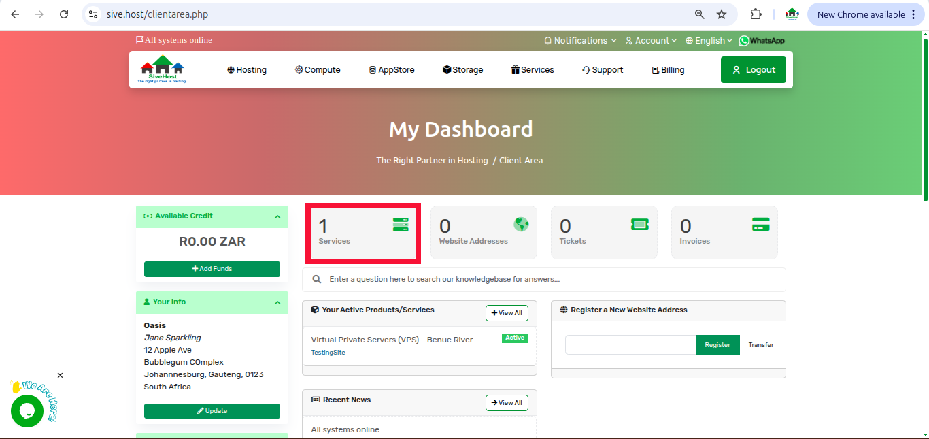This screenshot has width=929, height=439.
Task: Click the new website address input field
Action: 630,345
